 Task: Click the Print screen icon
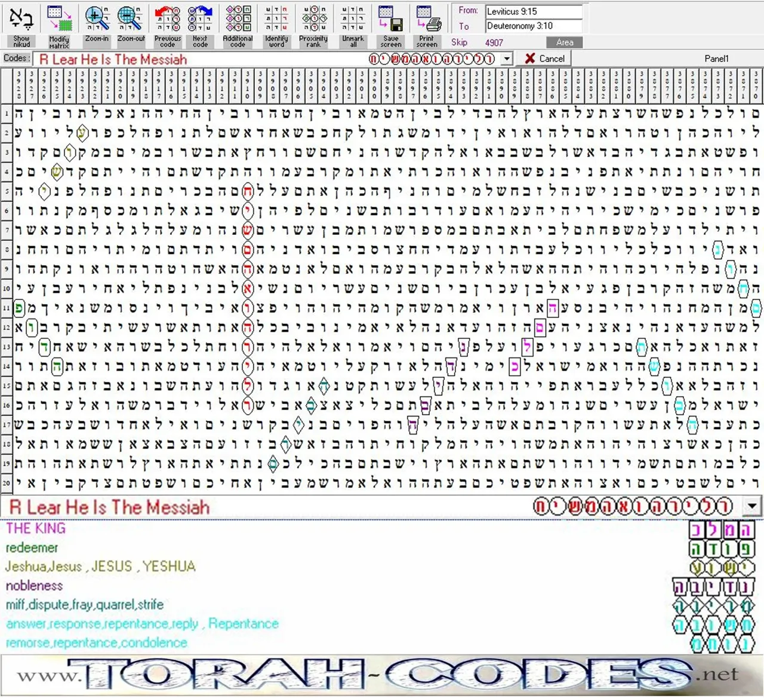pos(427,19)
